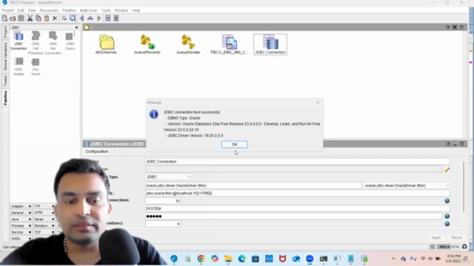Select the QueueReceiver process icon
This screenshot has height=266, width=474.
pos(147,44)
